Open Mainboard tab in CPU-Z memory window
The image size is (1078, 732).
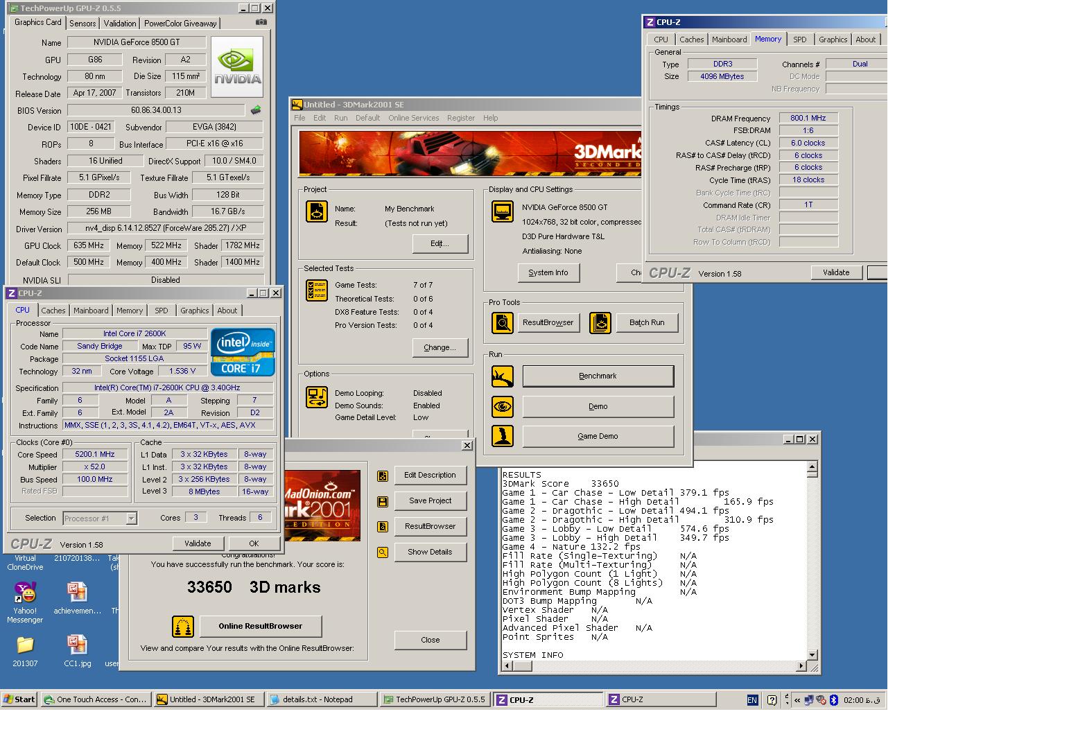point(729,40)
